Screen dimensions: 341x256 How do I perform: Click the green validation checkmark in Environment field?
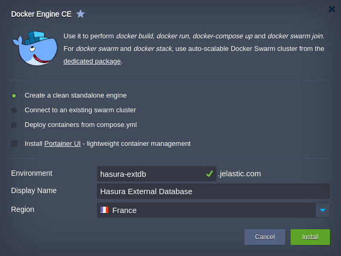tap(209, 174)
